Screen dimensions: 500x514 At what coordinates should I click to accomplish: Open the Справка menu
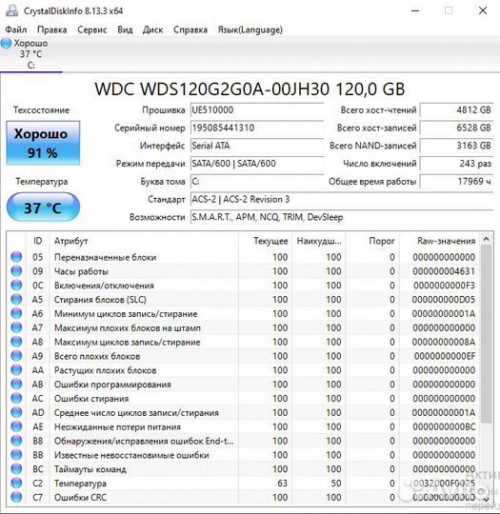[x=190, y=30]
